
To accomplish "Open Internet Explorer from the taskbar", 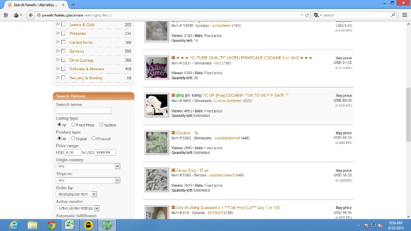I will coord(13,225).
